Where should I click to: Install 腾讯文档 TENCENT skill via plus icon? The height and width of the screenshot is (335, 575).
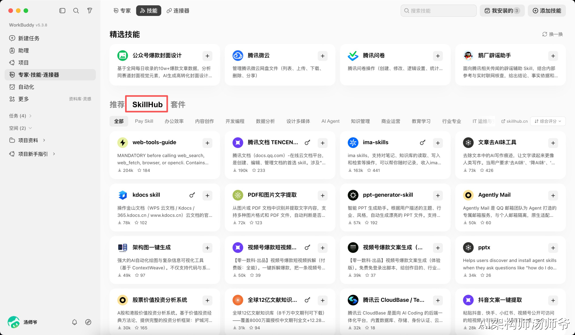(x=323, y=143)
